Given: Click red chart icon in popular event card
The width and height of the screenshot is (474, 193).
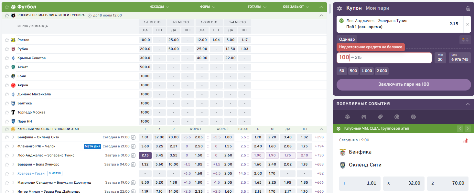Looking at the screenshot, I should point(465,140).
